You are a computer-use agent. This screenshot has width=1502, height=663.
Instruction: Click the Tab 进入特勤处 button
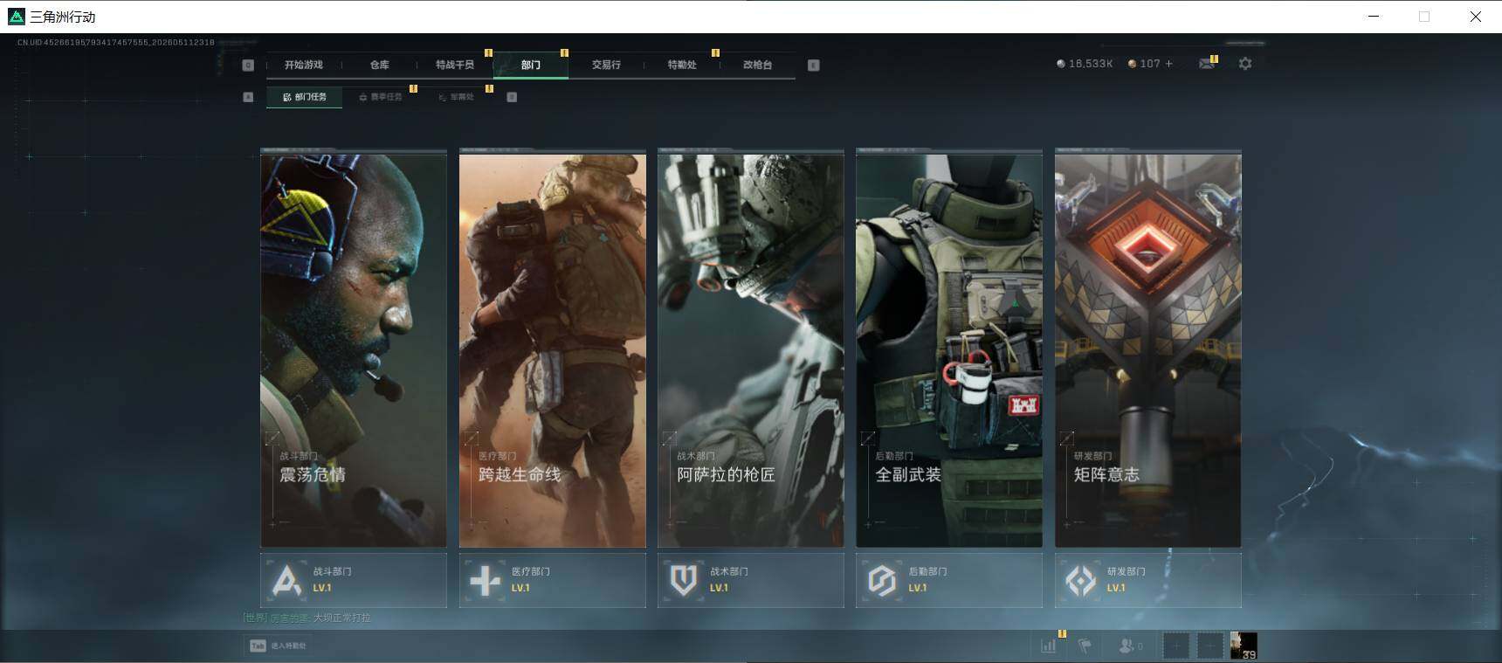click(x=279, y=646)
